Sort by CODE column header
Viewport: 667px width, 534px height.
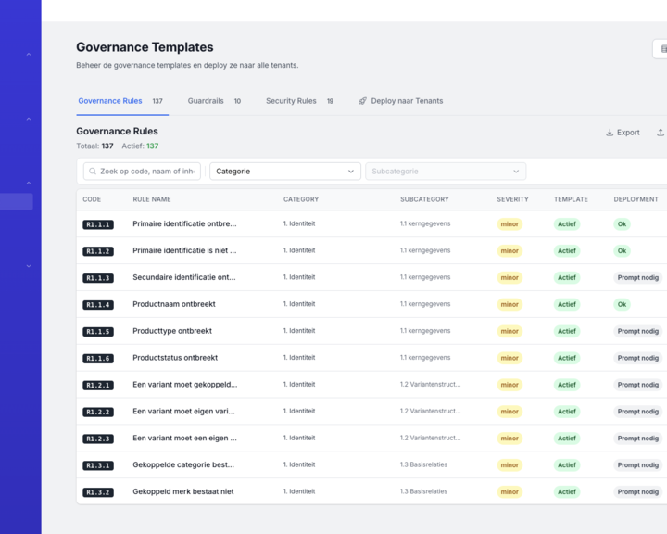(x=92, y=199)
